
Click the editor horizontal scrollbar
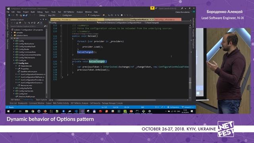tap(107, 100)
